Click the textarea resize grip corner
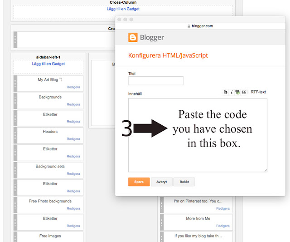This screenshot has height=242, width=290. [x=266, y=170]
